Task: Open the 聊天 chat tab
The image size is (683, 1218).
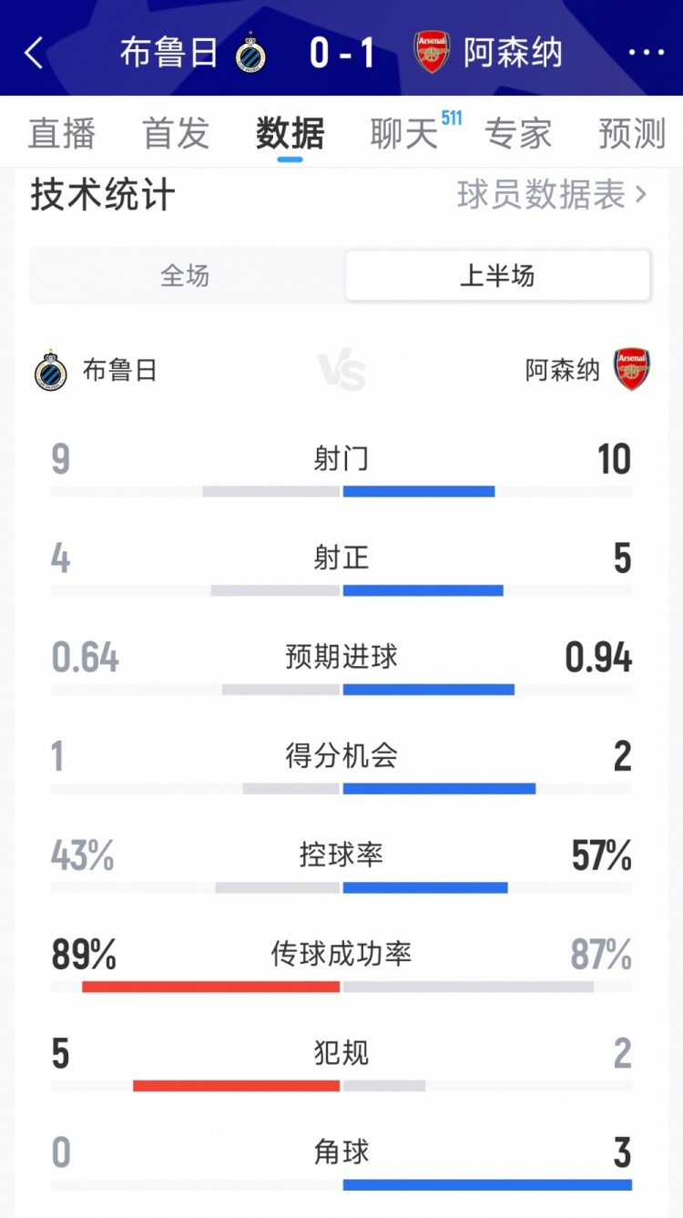Action: click(x=404, y=134)
